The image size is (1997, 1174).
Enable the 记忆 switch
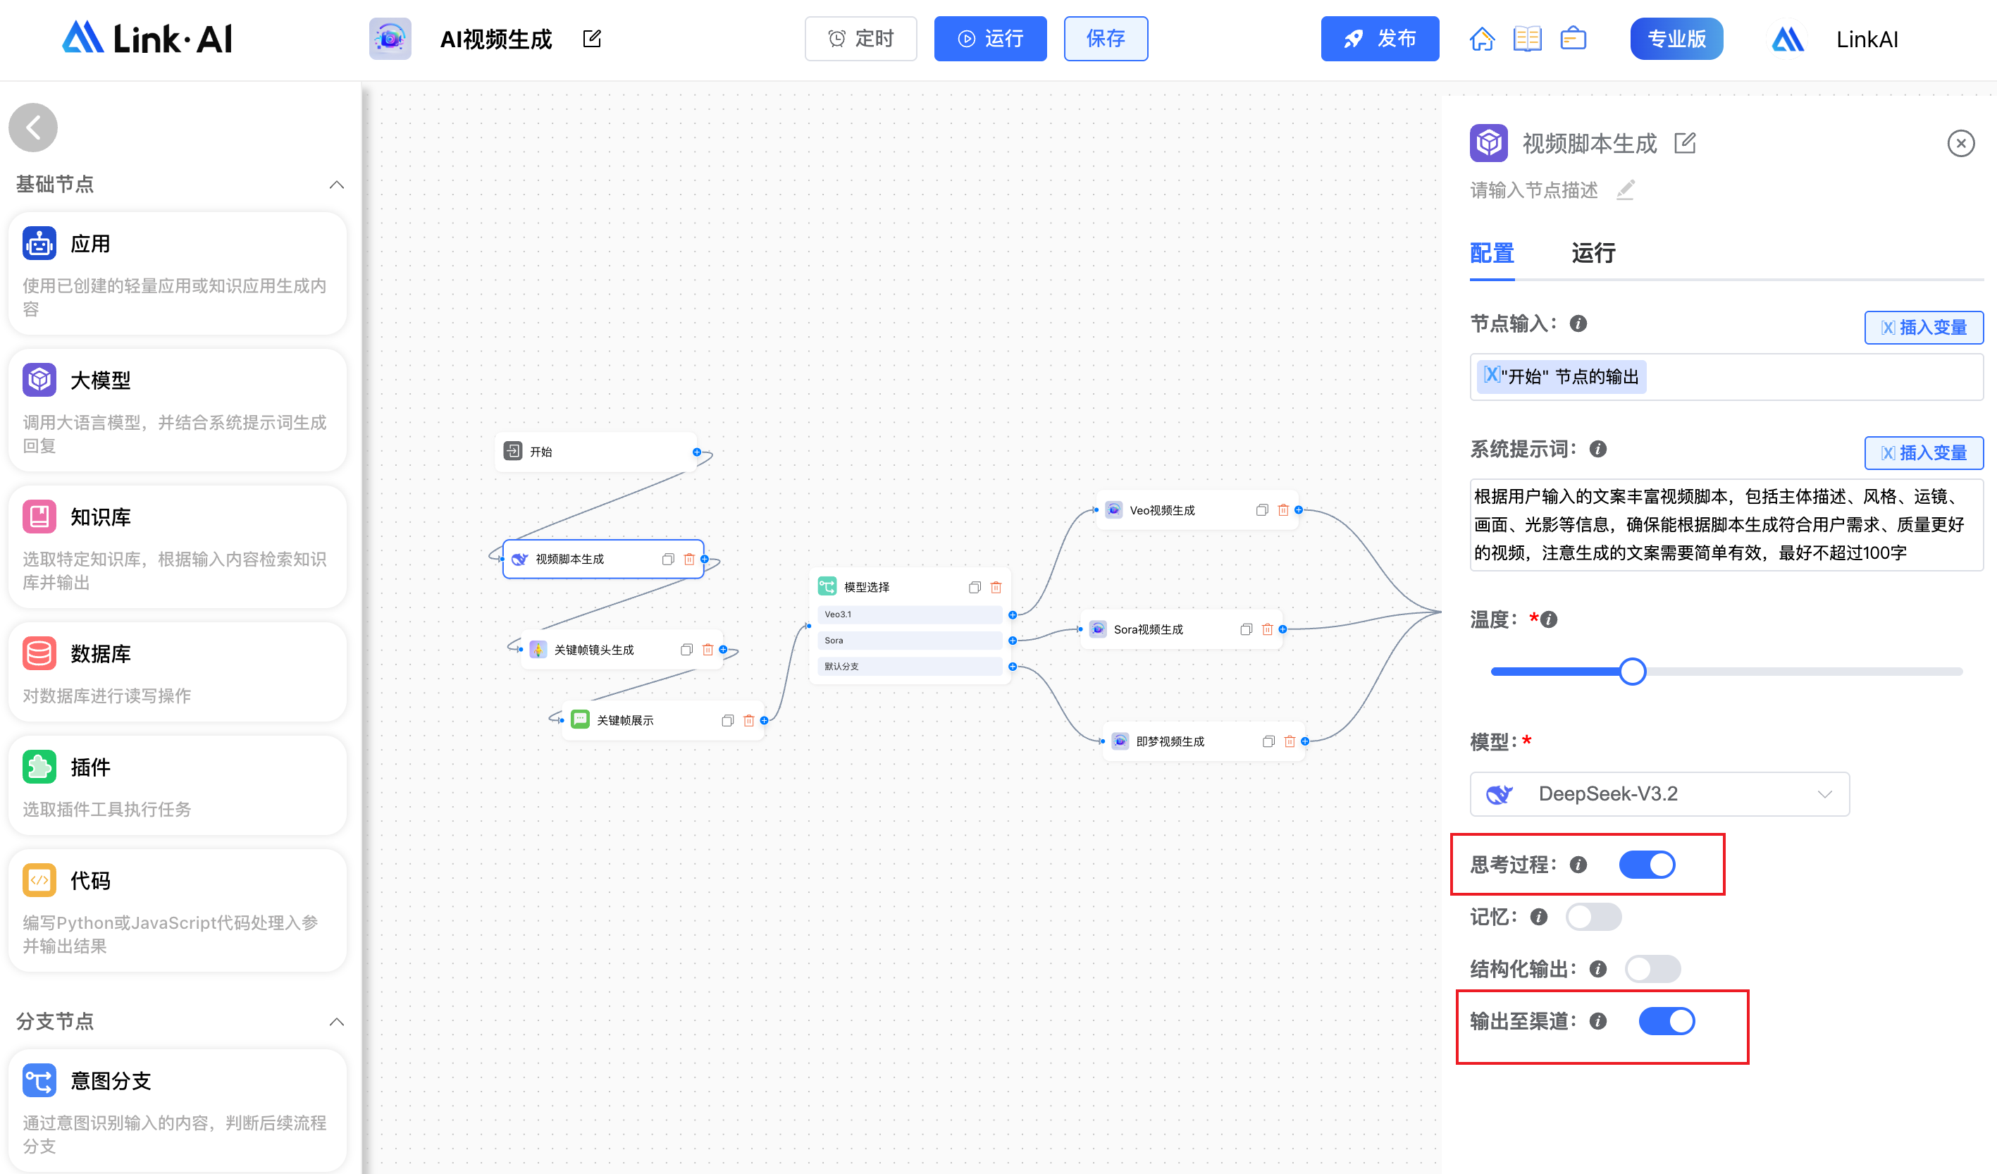(x=1593, y=917)
